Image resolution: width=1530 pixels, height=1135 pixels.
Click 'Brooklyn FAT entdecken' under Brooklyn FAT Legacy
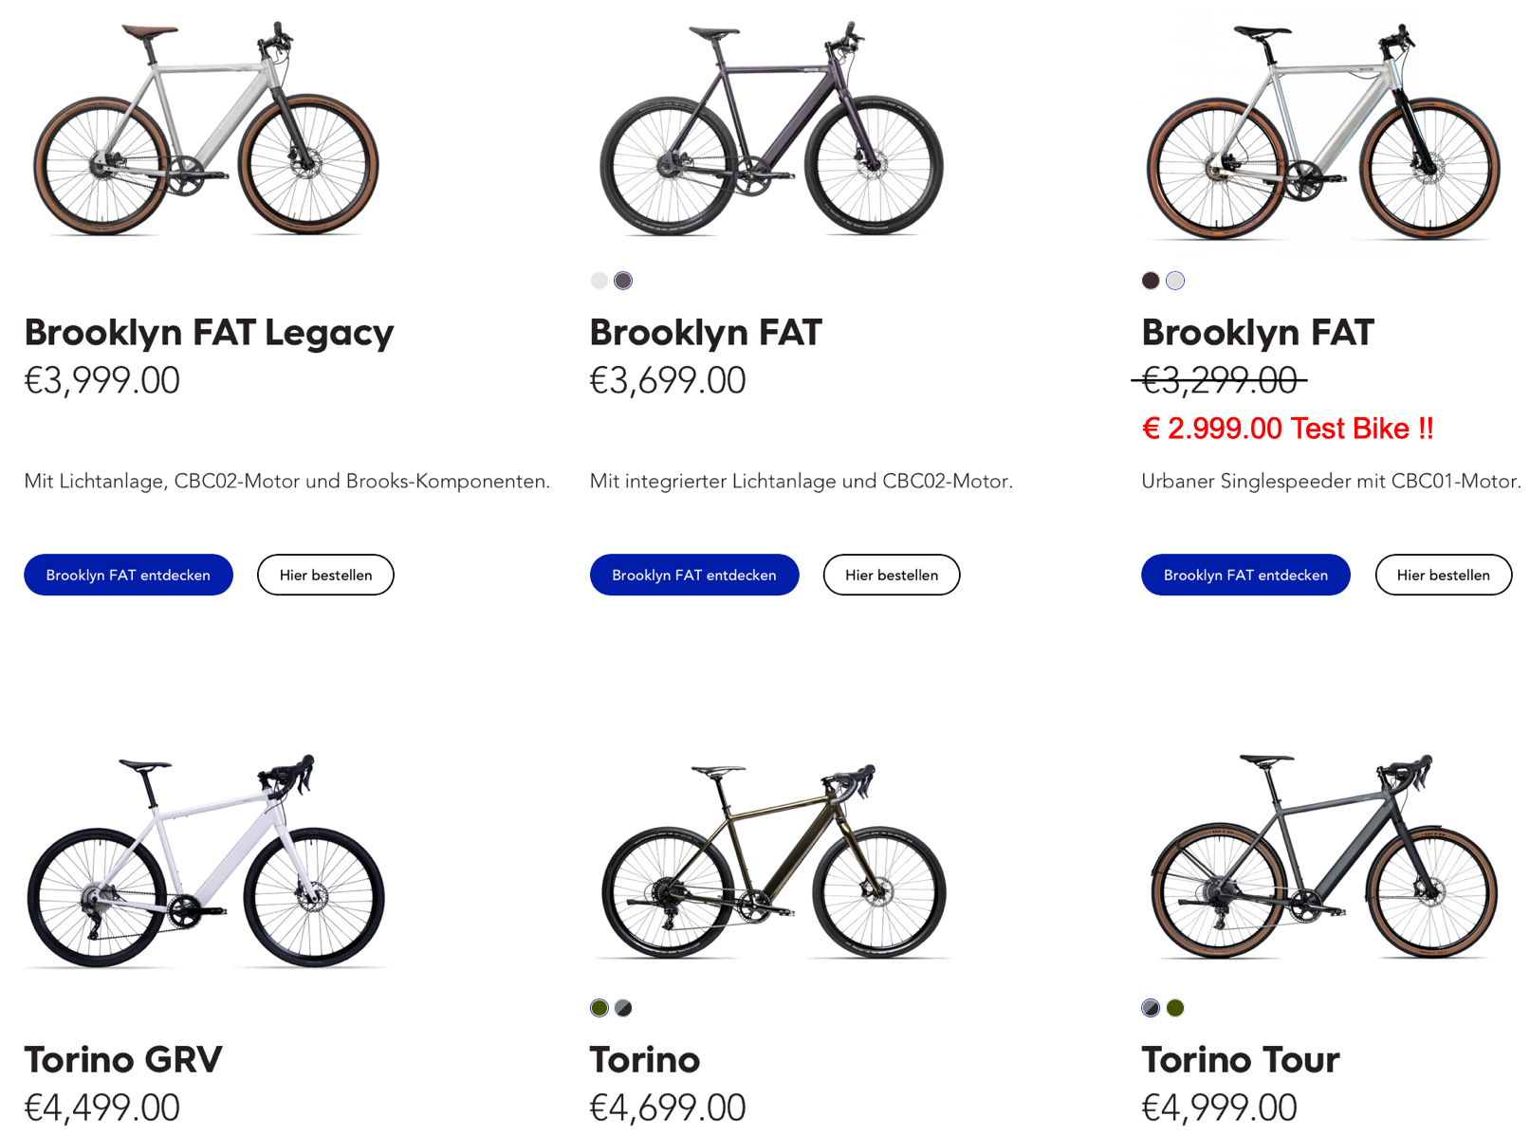128,575
